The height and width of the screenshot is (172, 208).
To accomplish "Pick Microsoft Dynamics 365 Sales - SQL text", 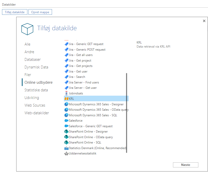I will pyautogui.click(x=93, y=115).
